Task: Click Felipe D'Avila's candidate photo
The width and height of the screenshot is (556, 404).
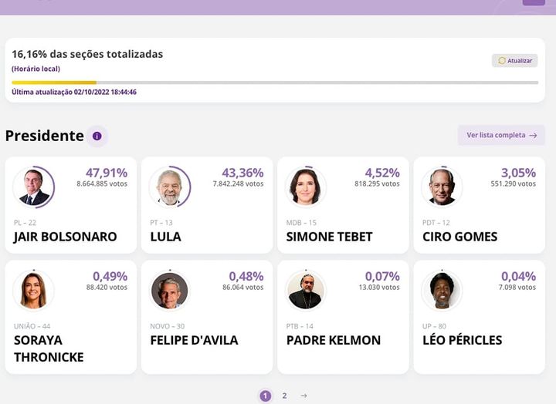Action: [169, 291]
